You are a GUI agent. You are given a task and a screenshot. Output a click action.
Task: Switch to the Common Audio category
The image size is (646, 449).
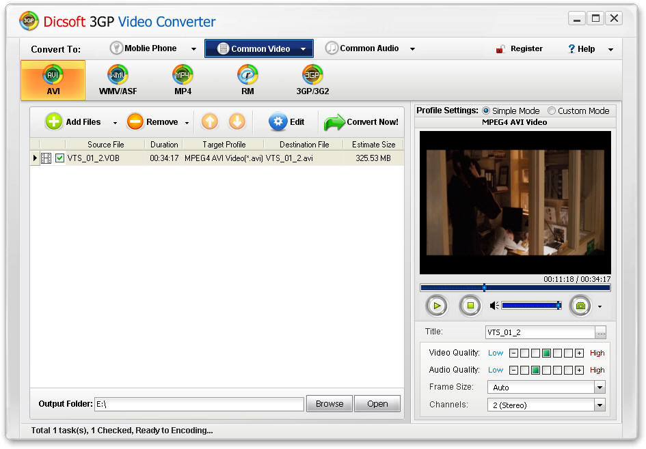tap(362, 48)
